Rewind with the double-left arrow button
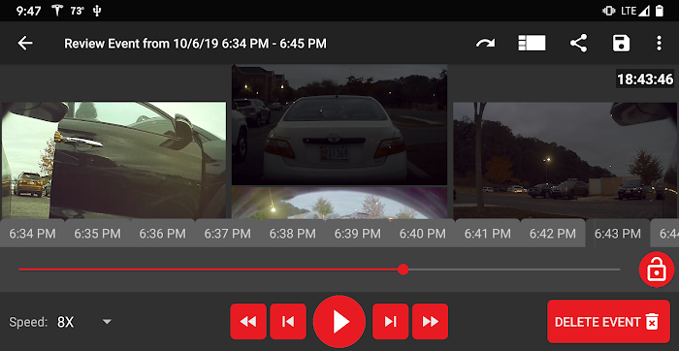 (248, 322)
